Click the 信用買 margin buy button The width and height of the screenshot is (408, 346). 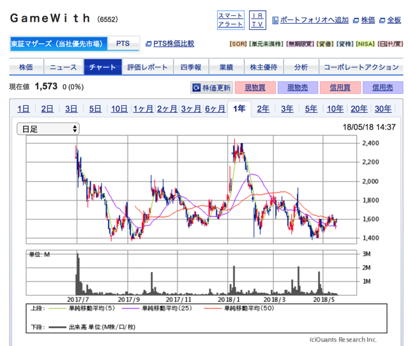coord(340,87)
